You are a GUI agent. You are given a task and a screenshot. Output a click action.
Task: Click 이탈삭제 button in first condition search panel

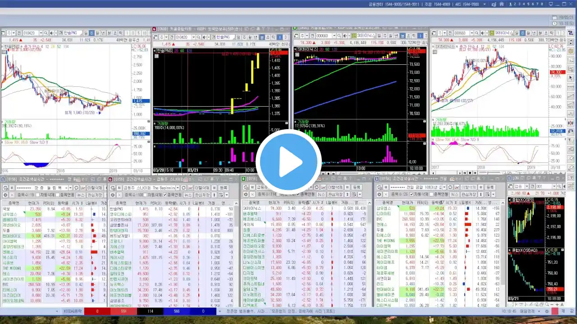point(95,187)
